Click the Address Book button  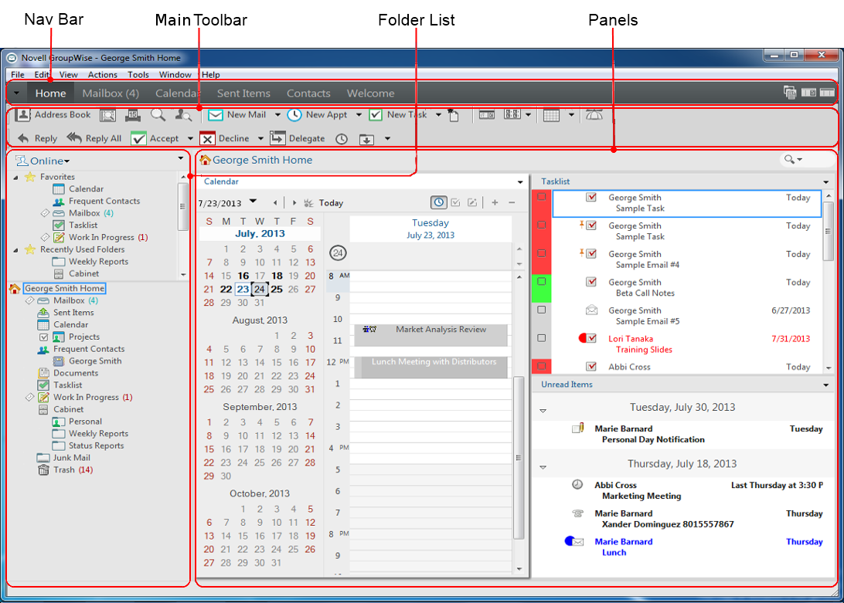(53, 114)
